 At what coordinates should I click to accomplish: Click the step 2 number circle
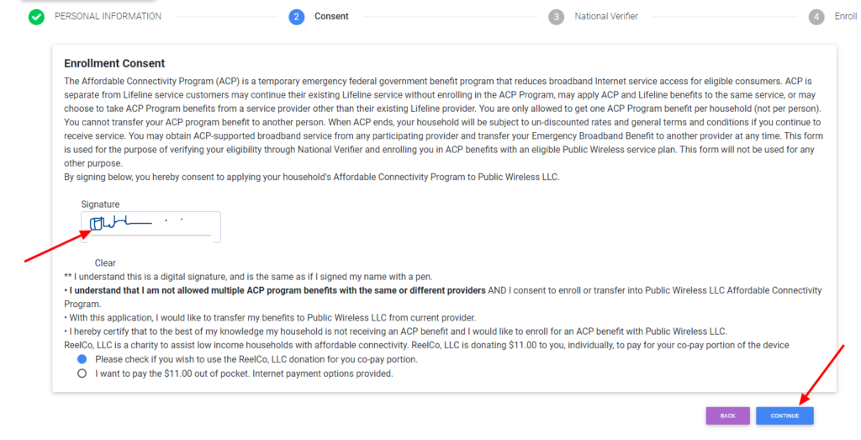pyautogui.click(x=296, y=17)
